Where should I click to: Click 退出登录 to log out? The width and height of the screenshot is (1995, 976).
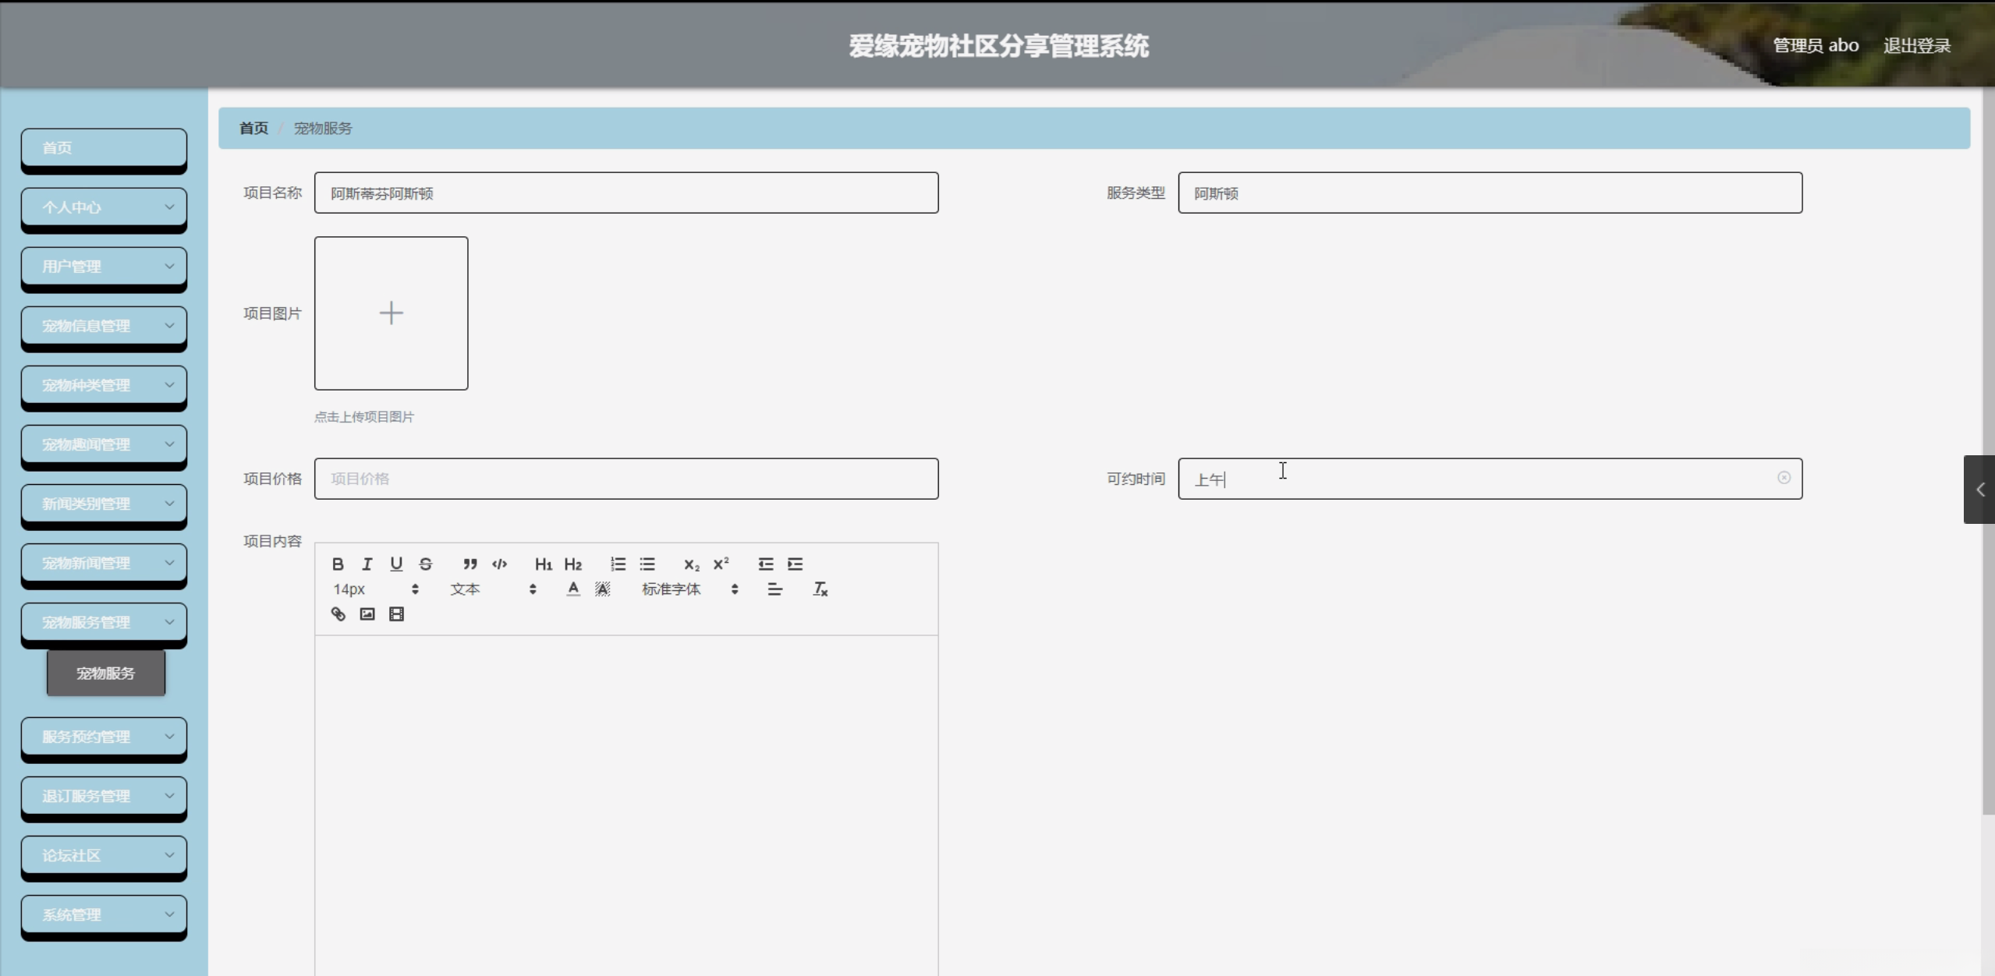pyautogui.click(x=1916, y=46)
